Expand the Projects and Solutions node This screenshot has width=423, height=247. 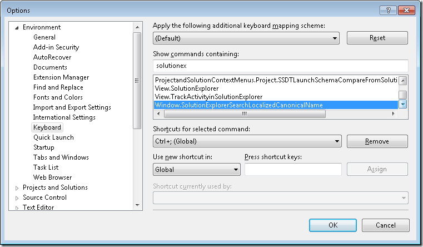click(x=17, y=188)
